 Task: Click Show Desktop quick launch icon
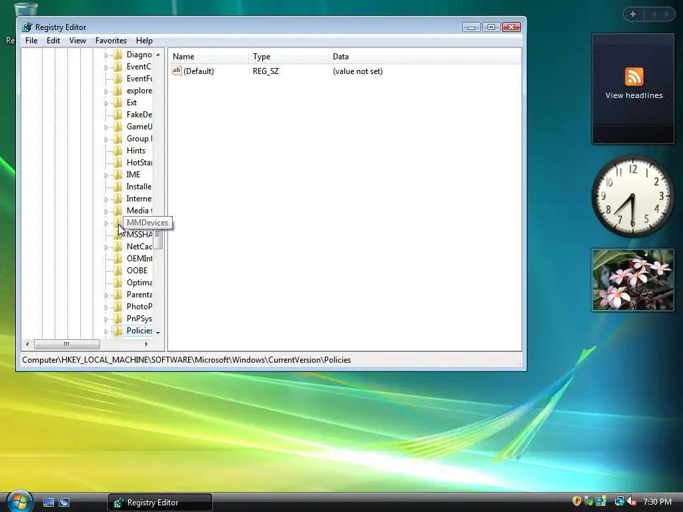49,503
